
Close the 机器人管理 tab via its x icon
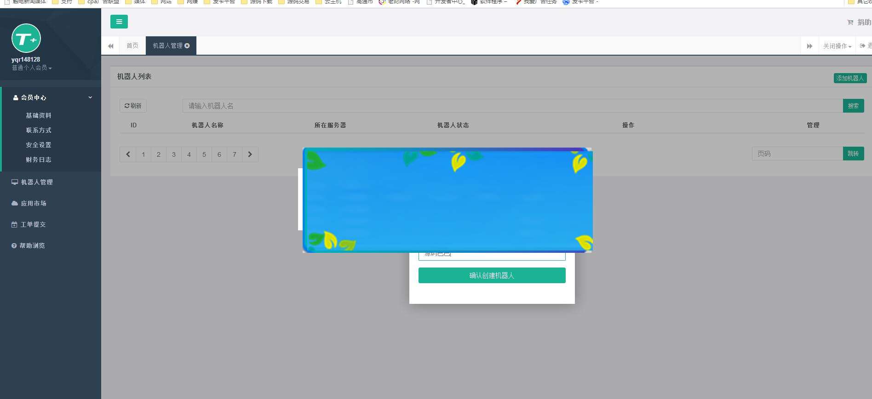187,46
